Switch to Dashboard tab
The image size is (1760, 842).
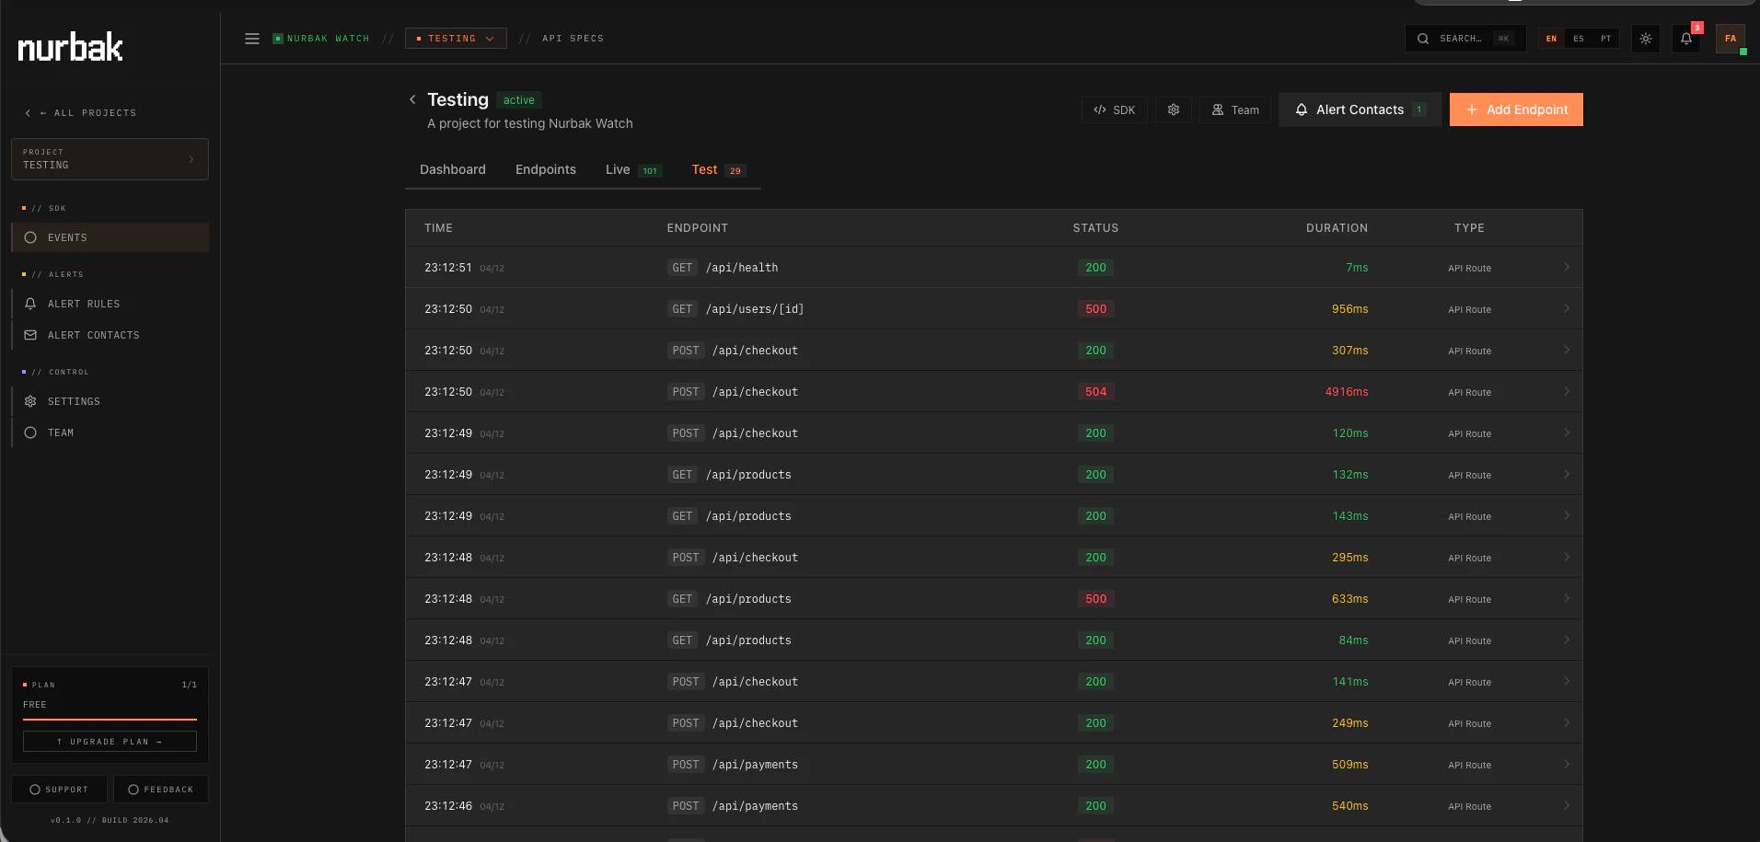pos(453,169)
